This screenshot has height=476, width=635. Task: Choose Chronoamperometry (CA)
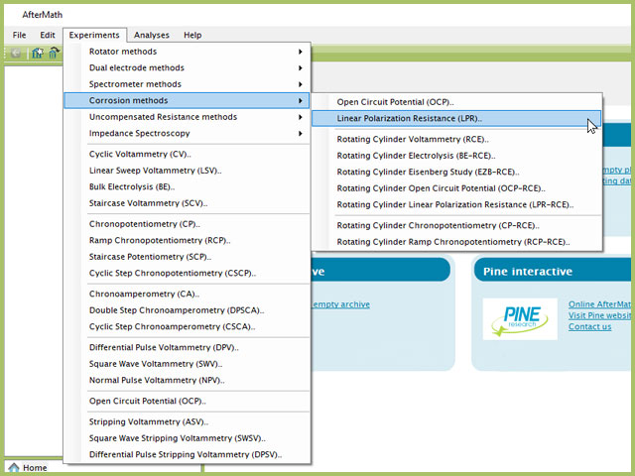coord(187,295)
